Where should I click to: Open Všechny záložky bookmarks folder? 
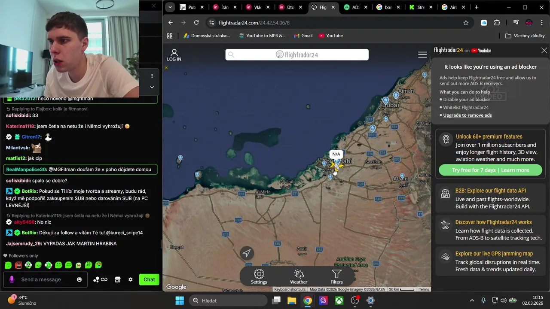(525, 36)
